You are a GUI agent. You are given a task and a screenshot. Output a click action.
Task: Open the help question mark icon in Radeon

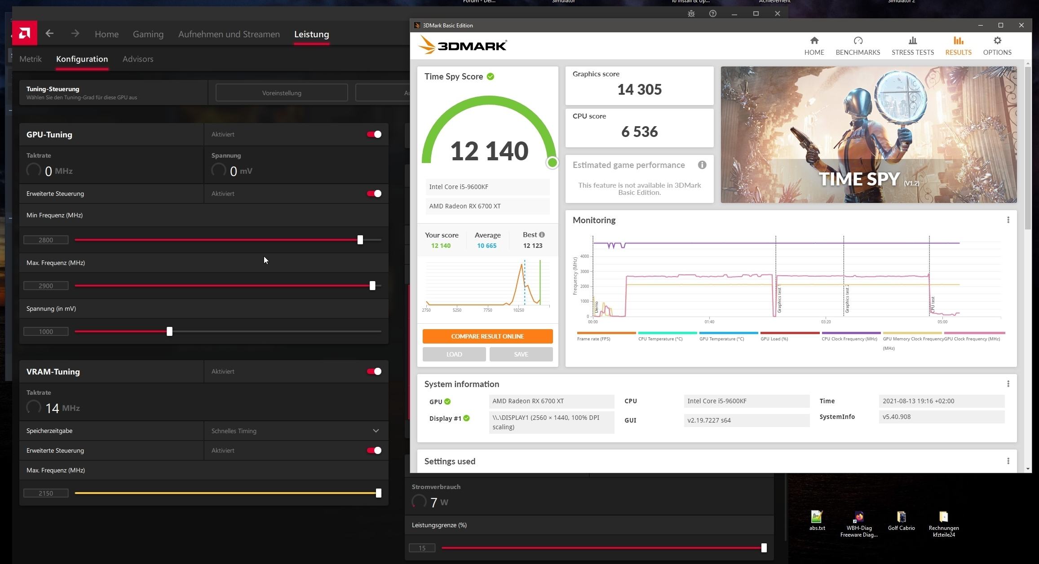click(x=713, y=13)
